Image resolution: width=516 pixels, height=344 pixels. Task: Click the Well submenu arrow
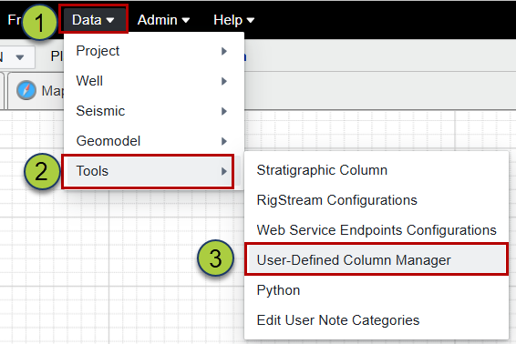(x=224, y=81)
